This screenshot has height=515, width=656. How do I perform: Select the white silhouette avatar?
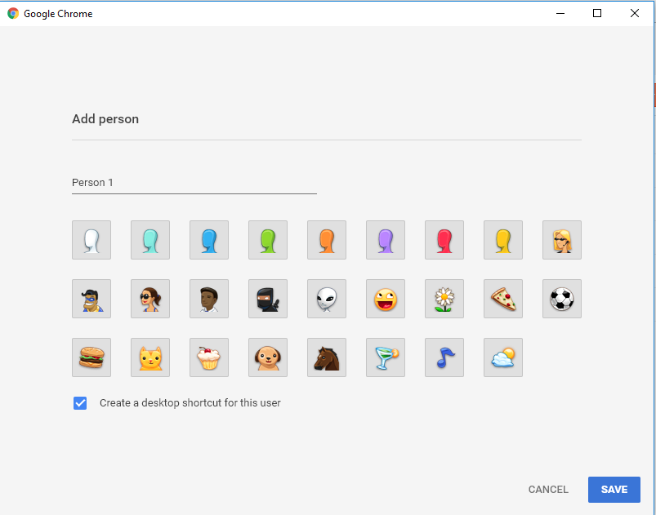91,240
